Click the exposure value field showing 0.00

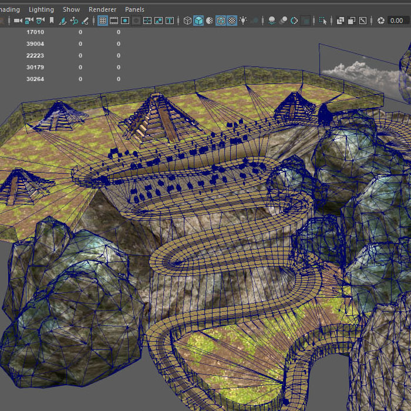pos(396,21)
